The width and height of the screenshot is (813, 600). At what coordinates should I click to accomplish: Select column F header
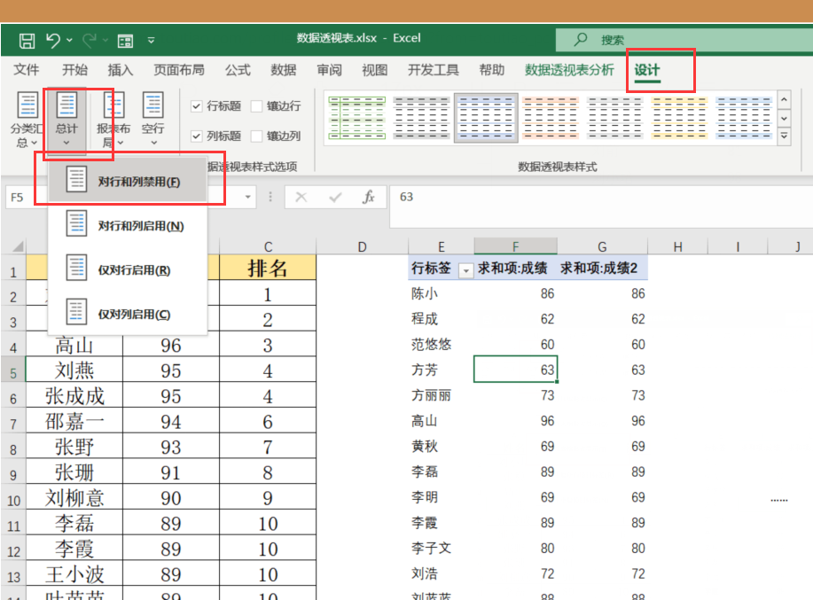click(x=515, y=246)
